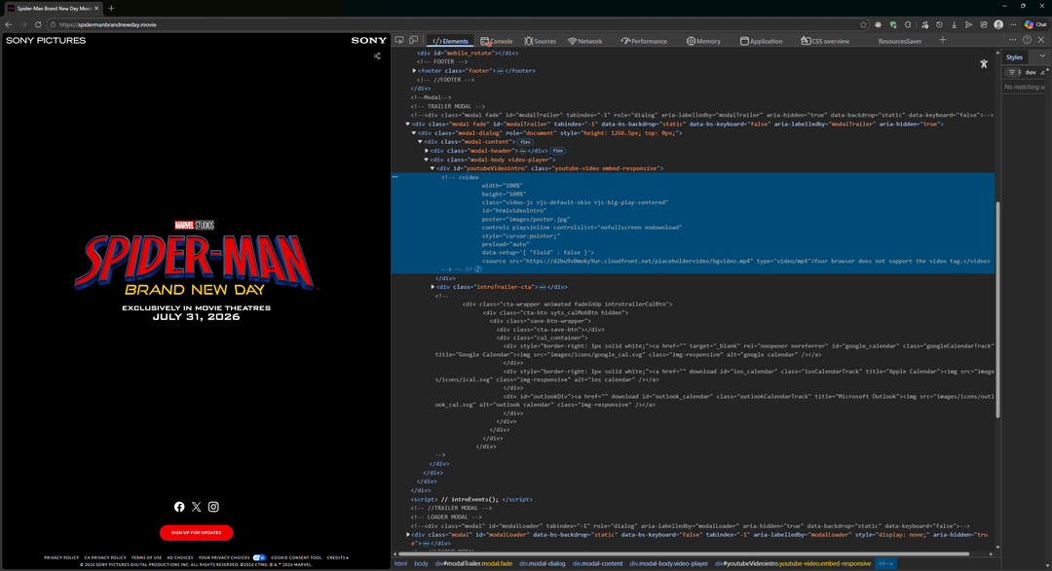Image resolution: width=1052 pixels, height=571 pixels.
Task: Toggle the device emulation icon in DevTools
Action: (414, 41)
